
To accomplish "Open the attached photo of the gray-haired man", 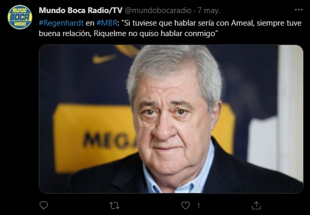I will pos(171,119).
